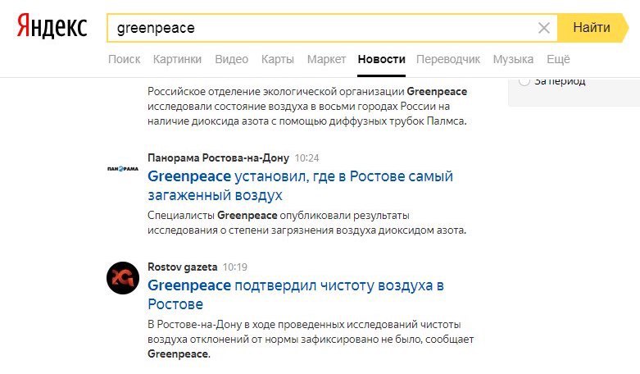Click source name Rostov gazeta

(x=183, y=267)
